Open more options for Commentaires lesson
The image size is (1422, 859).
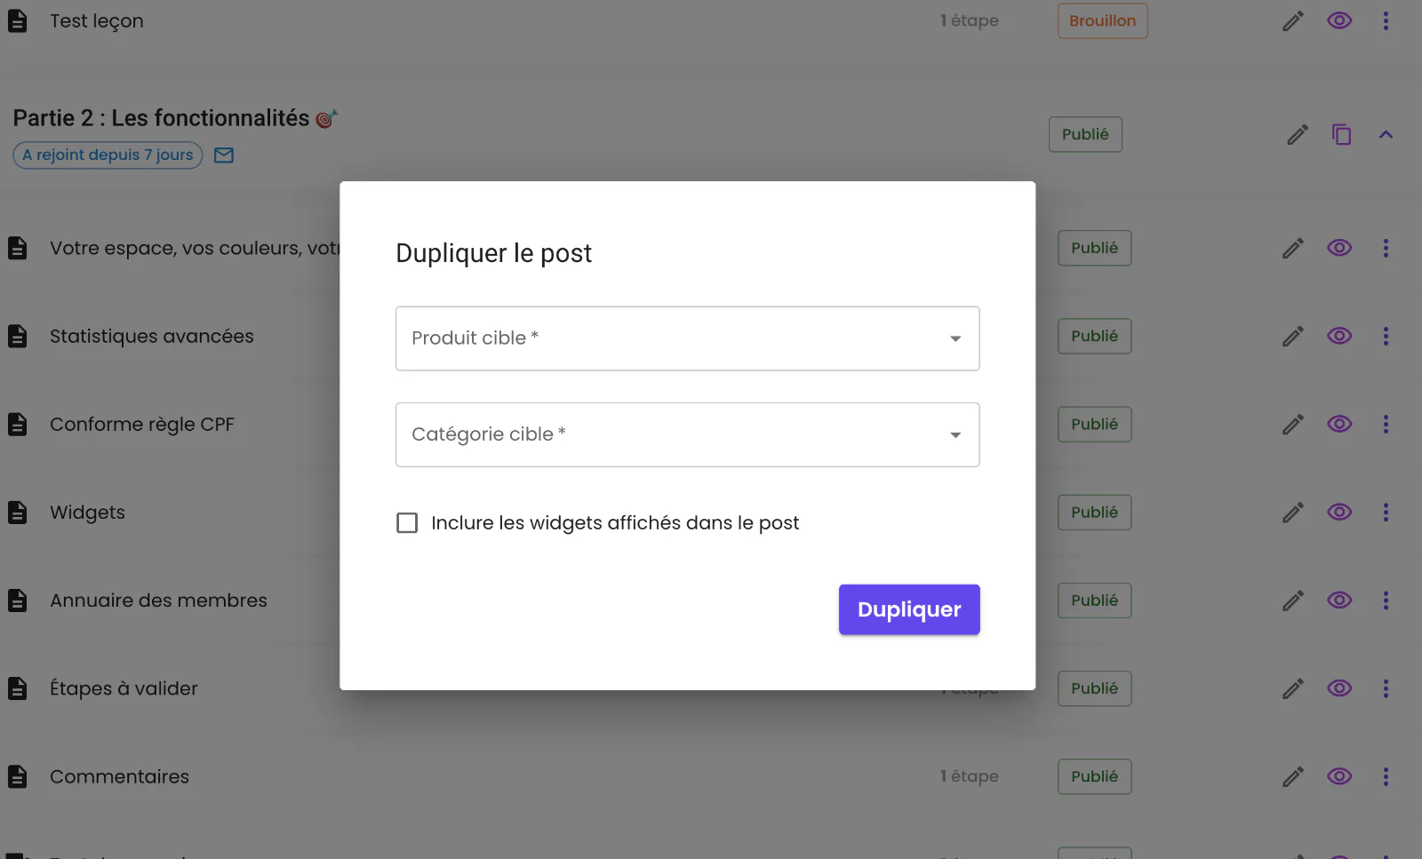click(x=1386, y=776)
